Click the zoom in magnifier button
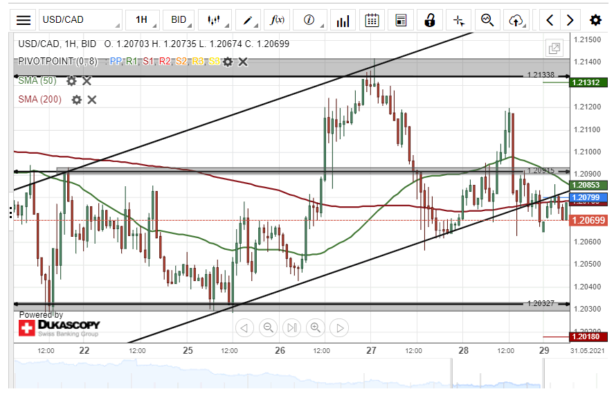This screenshot has height=396, width=614. 316,327
